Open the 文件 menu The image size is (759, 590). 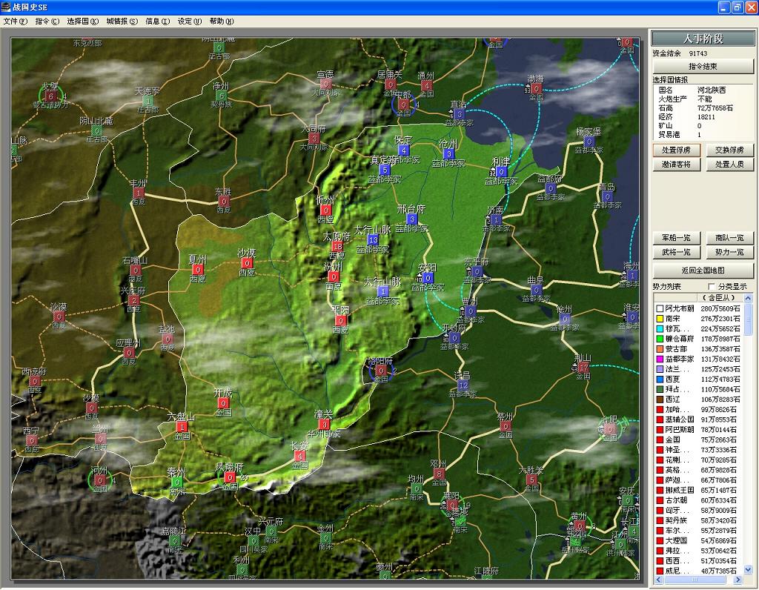[15, 21]
